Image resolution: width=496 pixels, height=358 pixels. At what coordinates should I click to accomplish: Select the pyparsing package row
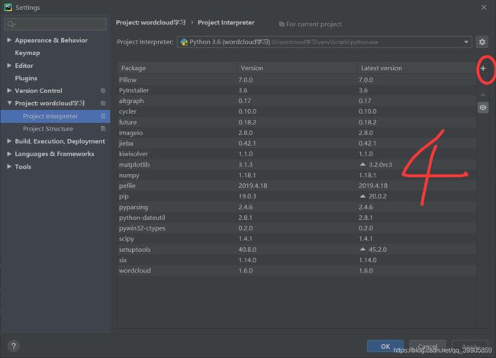[297, 207]
